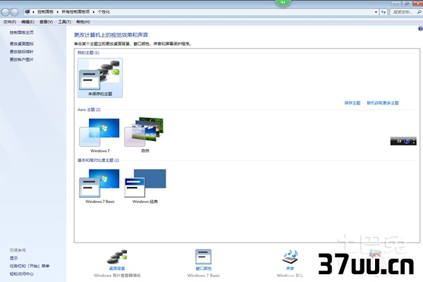Apply the Windows 经典 theme
This screenshot has height=282, width=423.
pyautogui.click(x=145, y=186)
